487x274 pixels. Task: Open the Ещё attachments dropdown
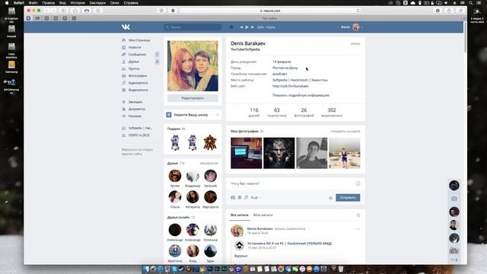tap(256, 198)
